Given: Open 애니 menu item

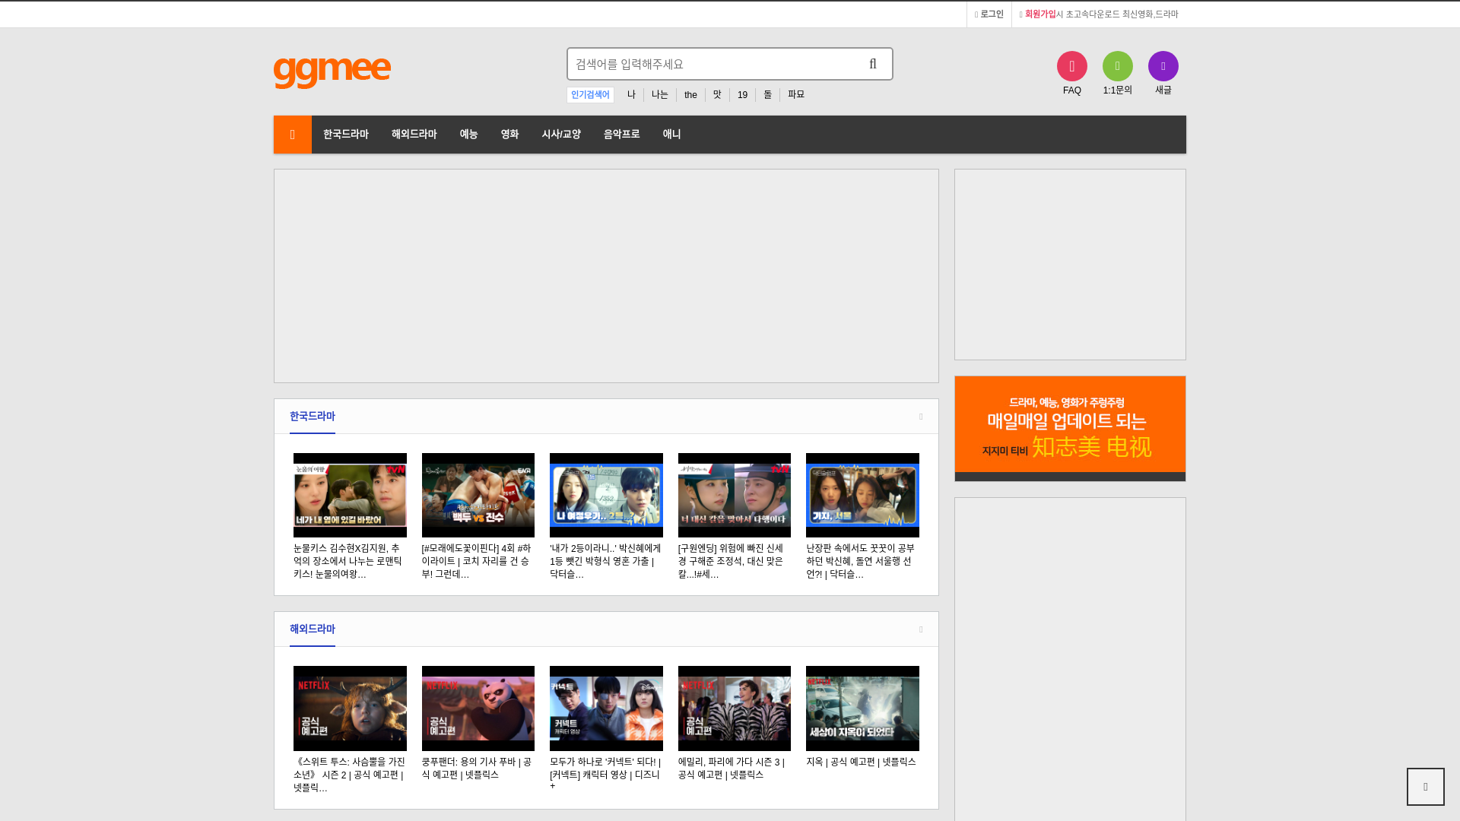Looking at the screenshot, I should tap(672, 135).
